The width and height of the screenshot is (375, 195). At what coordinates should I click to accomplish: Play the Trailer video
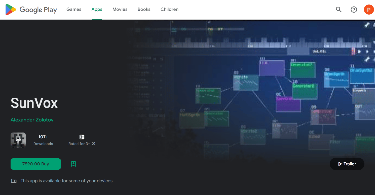pos(347,164)
